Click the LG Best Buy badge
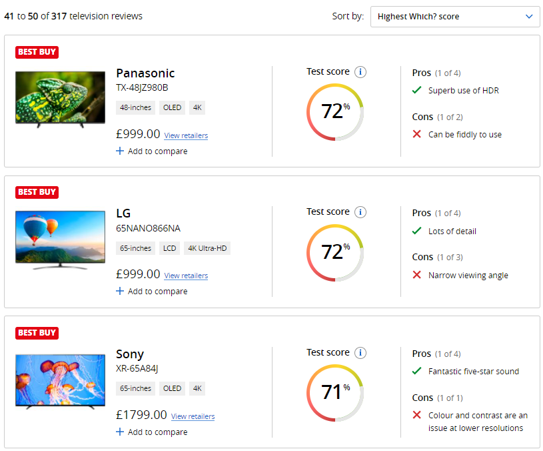 pos(37,192)
